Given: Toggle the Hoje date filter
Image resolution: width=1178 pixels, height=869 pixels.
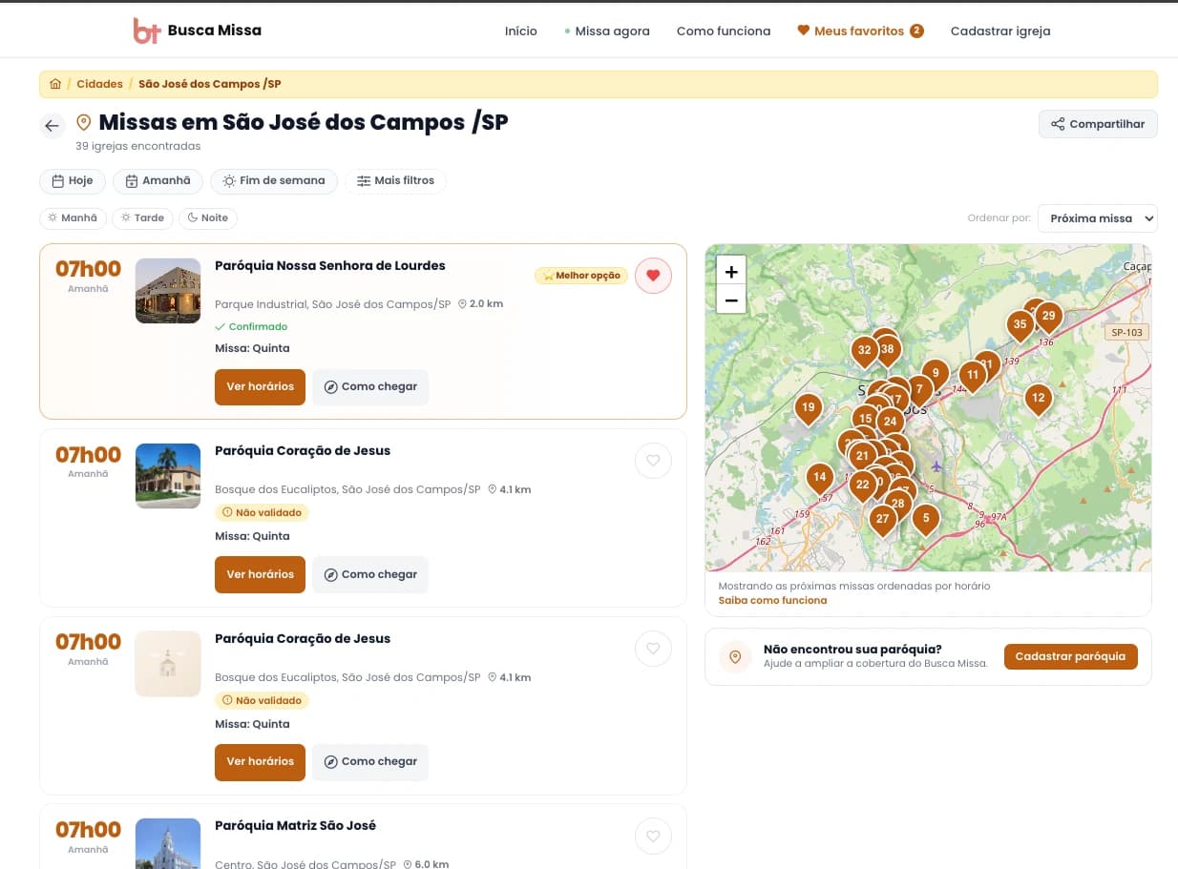Looking at the screenshot, I should 72,180.
